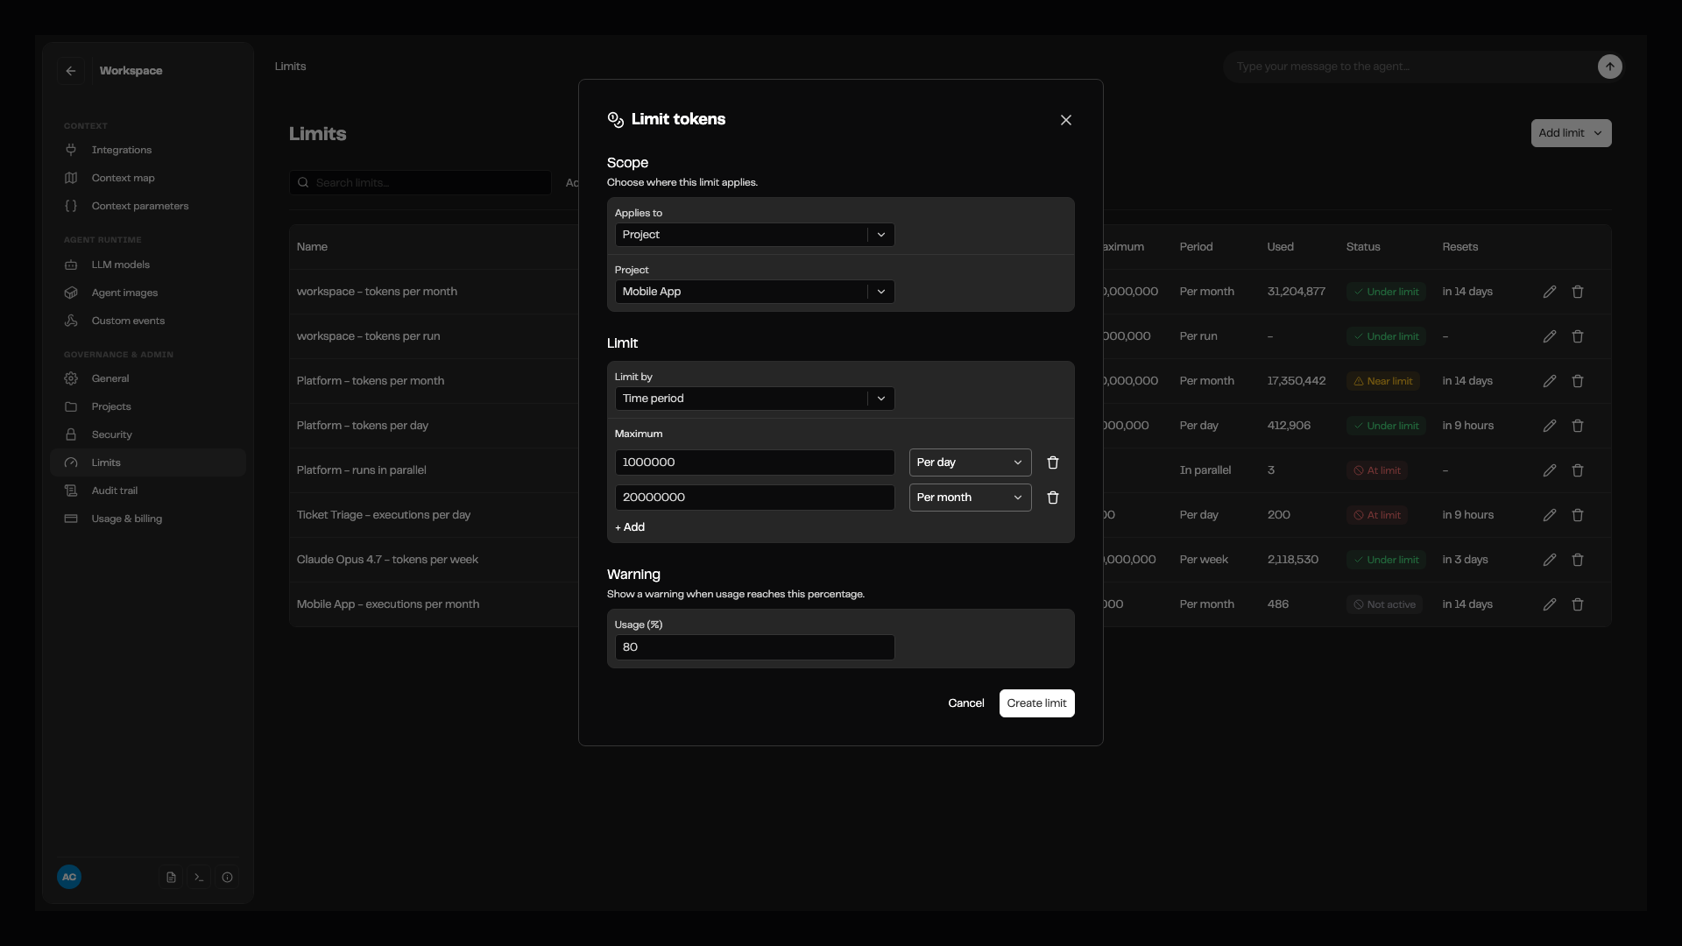
Task: Open the Applies to dropdown
Action: click(x=754, y=235)
